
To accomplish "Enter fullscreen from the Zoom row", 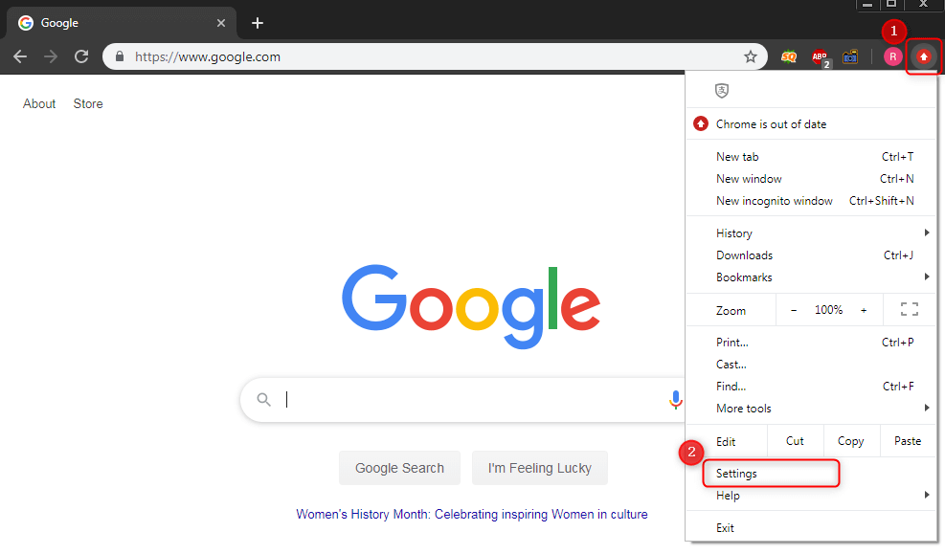I will 910,309.
